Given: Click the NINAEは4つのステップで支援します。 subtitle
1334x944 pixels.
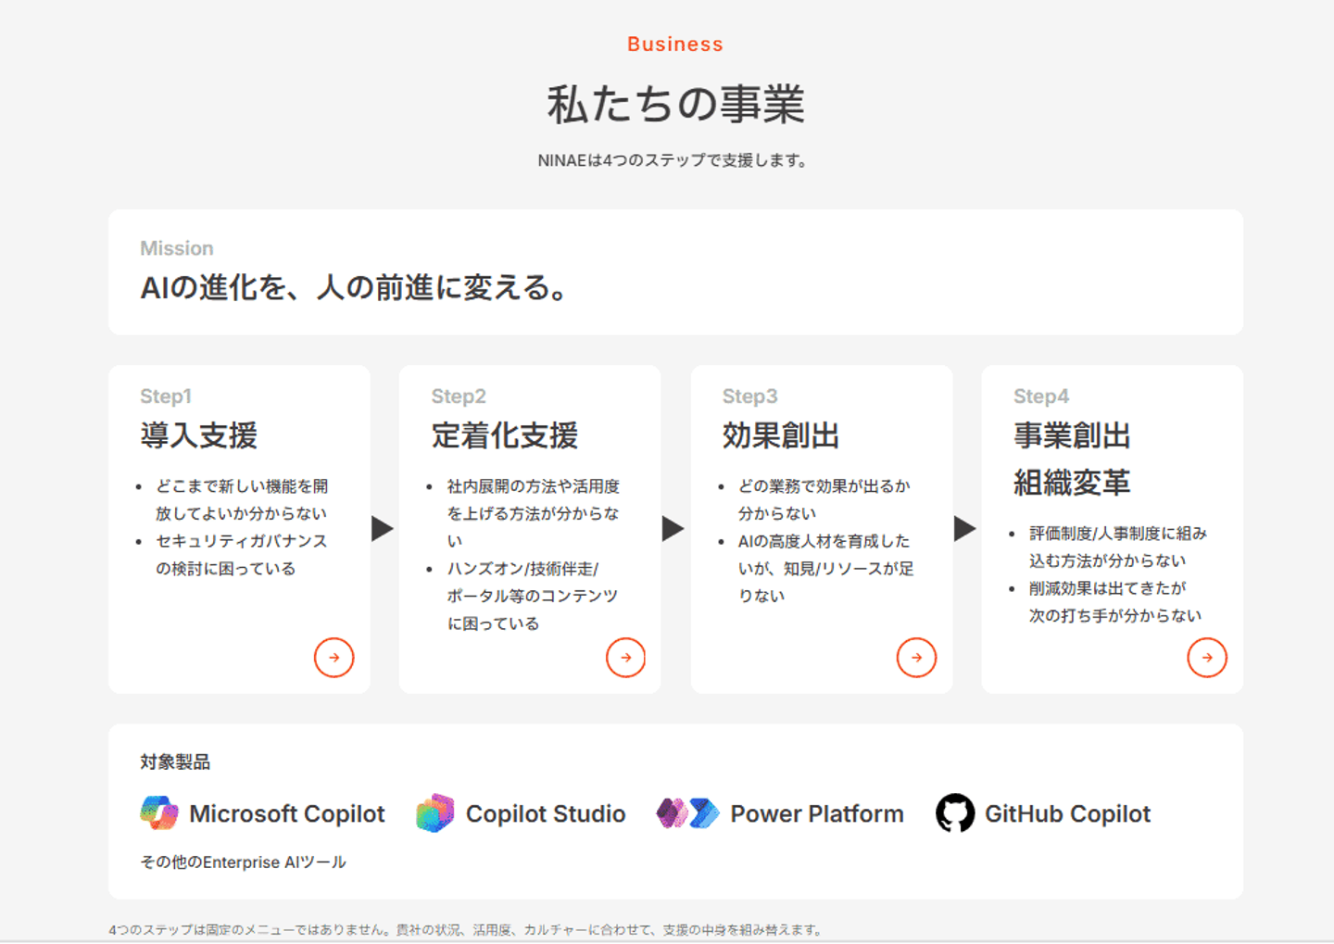Looking at the screenshot, I should [675, 160].
